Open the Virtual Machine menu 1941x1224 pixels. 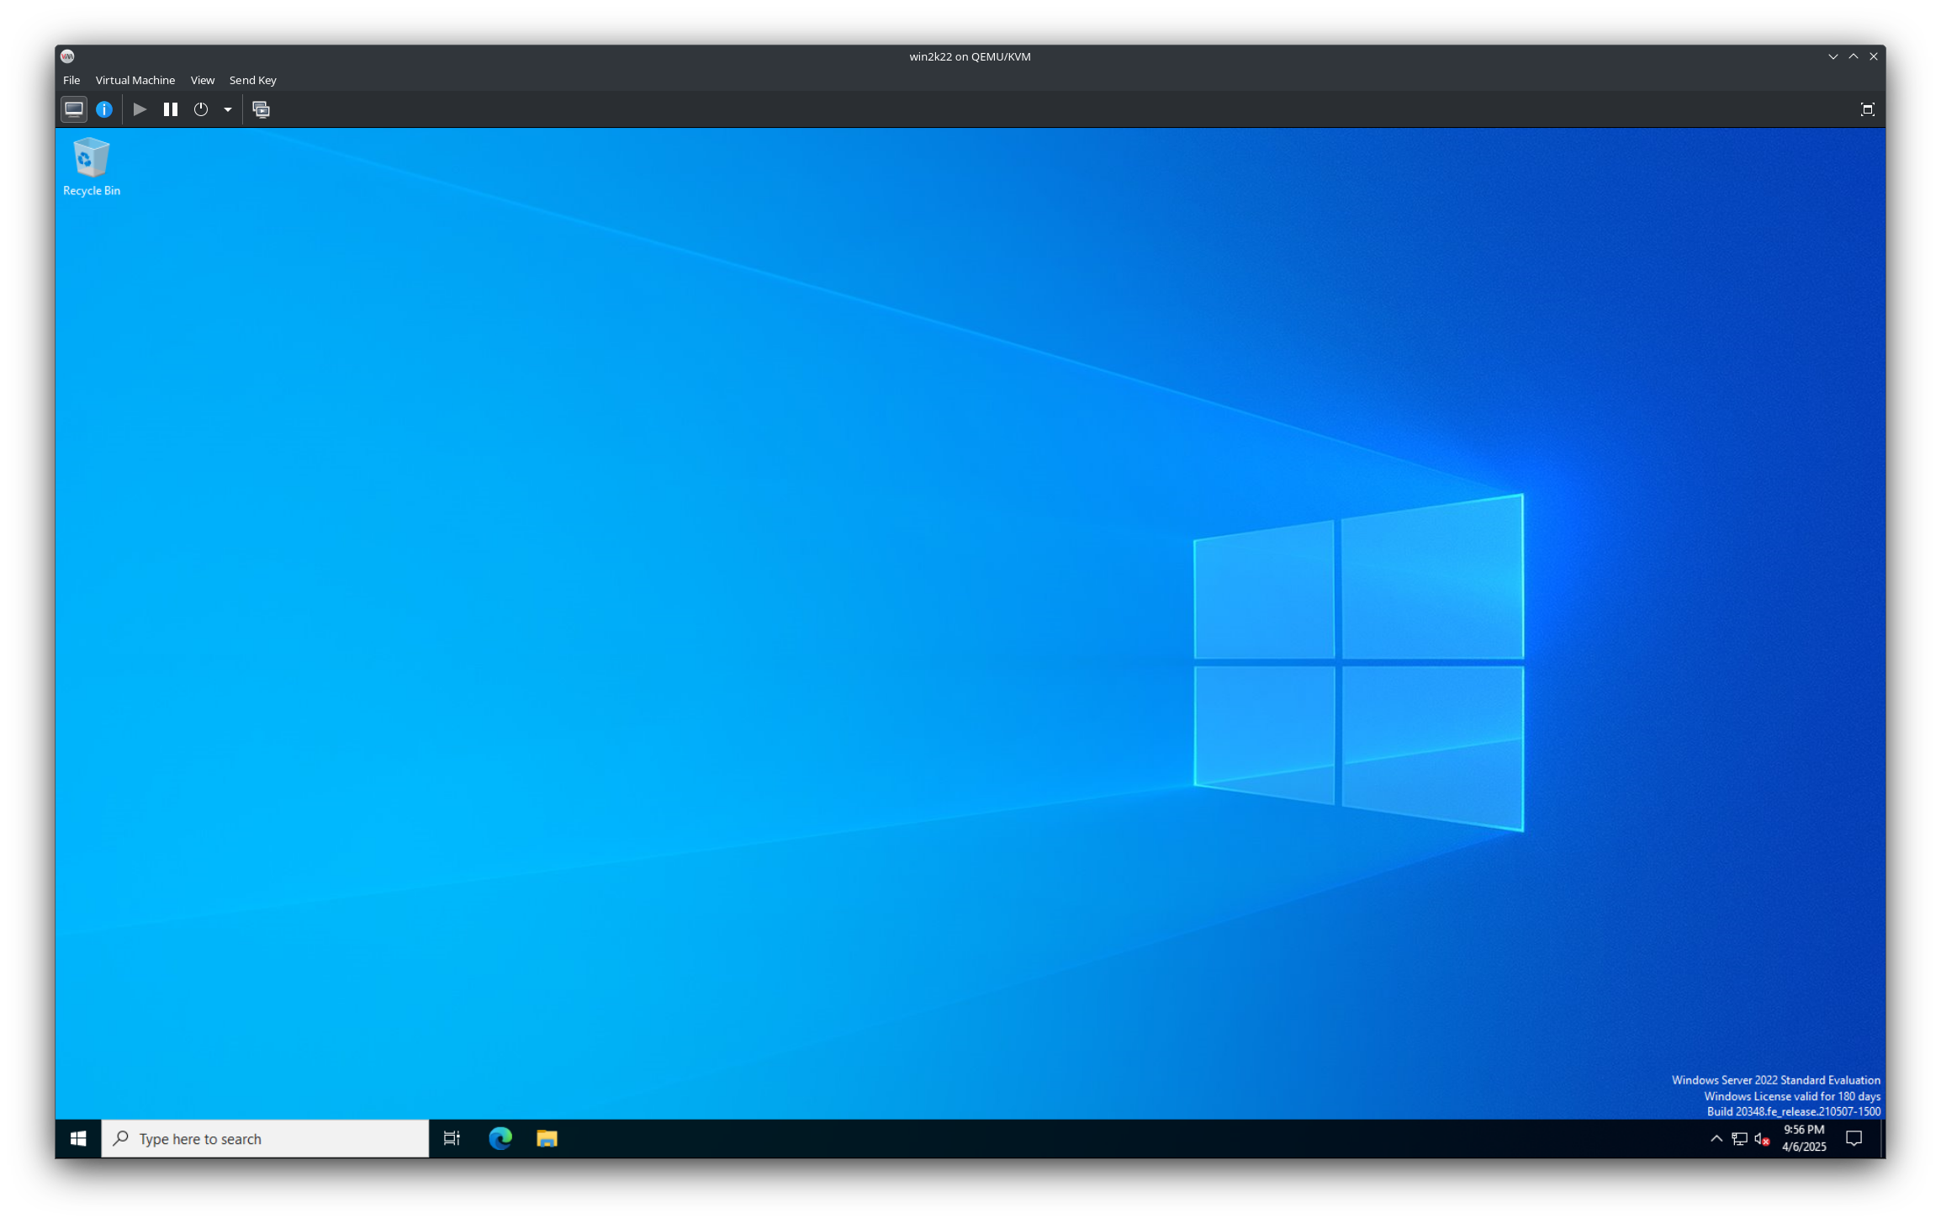click(135, 80)
